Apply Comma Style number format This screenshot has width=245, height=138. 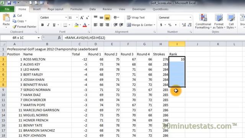[176, 25]
